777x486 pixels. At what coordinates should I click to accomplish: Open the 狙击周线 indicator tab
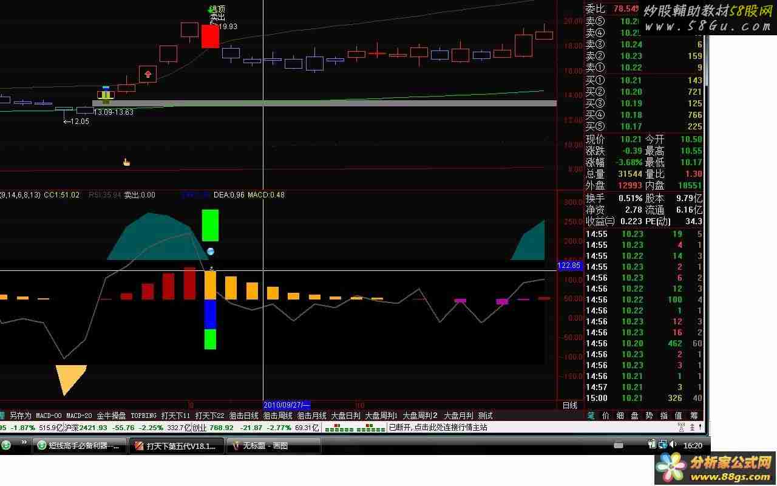click(x=278, y=416)
